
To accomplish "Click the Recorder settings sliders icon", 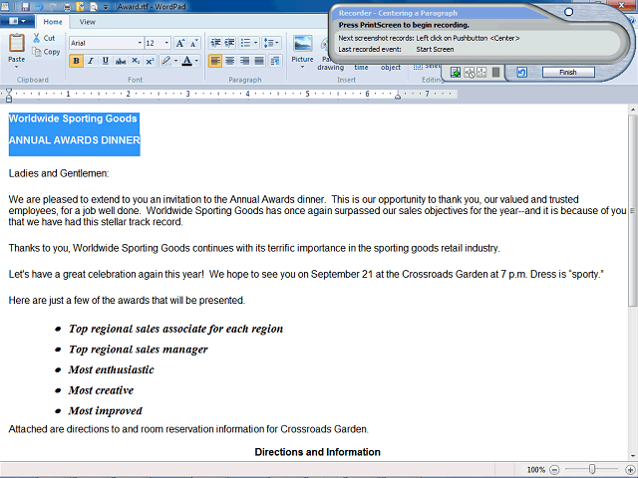I will pyautogui.click(x=481, y=73).
